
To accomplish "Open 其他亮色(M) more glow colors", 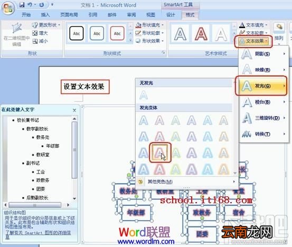I will (x=186, y=182).
